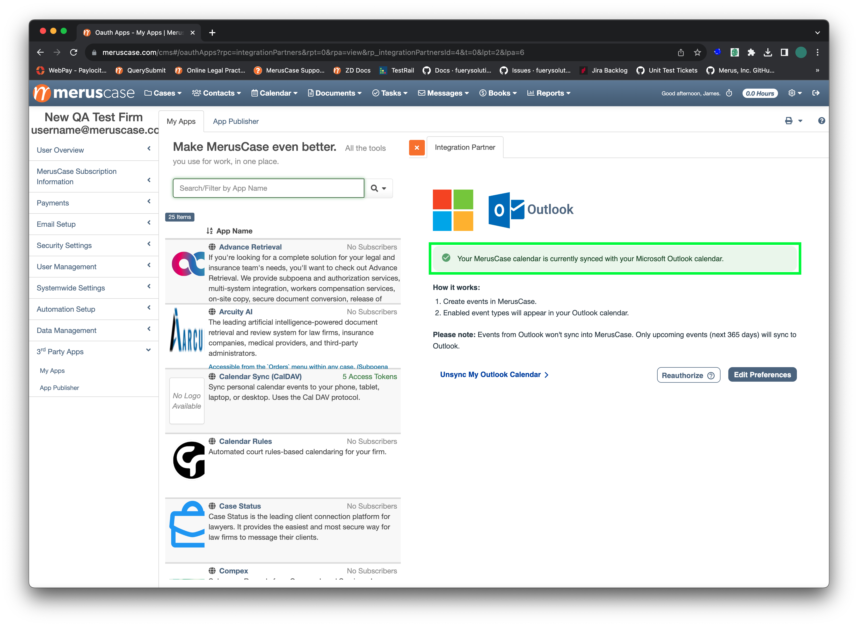
Task: Open the browser extensions puzzle icon
Action: click(751, 53)
